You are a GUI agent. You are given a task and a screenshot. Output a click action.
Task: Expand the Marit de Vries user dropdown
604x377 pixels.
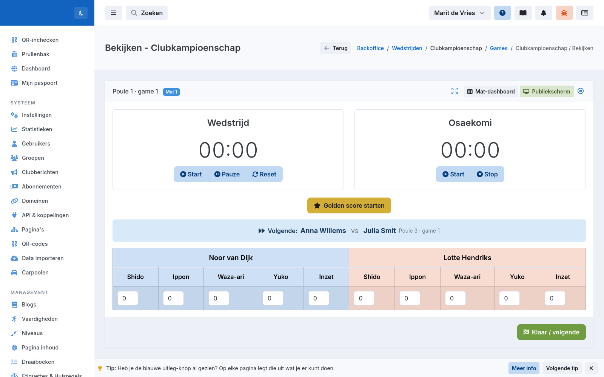coord(460,13)
